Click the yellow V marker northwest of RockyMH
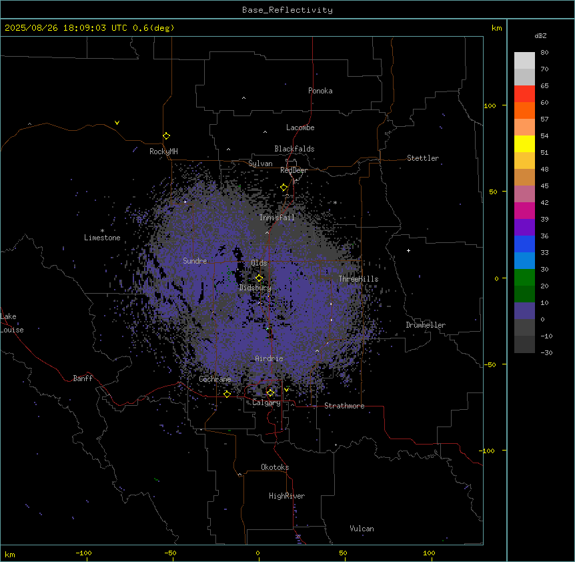Image resolution: width=575 pixels, height=562 pixels. [117, 123]
